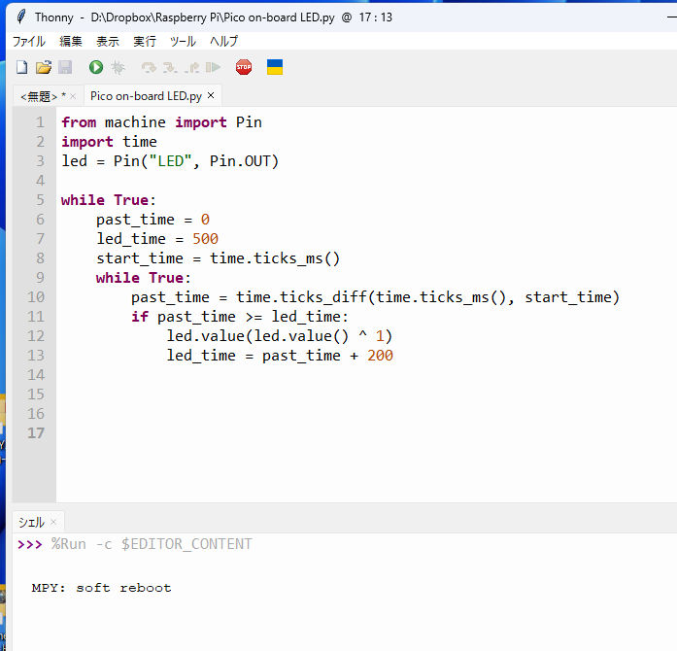Open the ファイル menu
The width and height of the screenshot is (677, 651).
tap(29, 41)
